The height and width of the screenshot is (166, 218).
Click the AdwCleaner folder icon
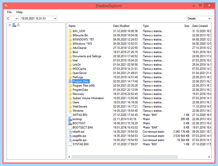pos(70,48)
